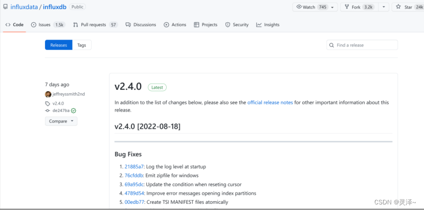424x210 pixels.
Task: Click the 1.5k issues counter badge
Action: click(59, 25)
